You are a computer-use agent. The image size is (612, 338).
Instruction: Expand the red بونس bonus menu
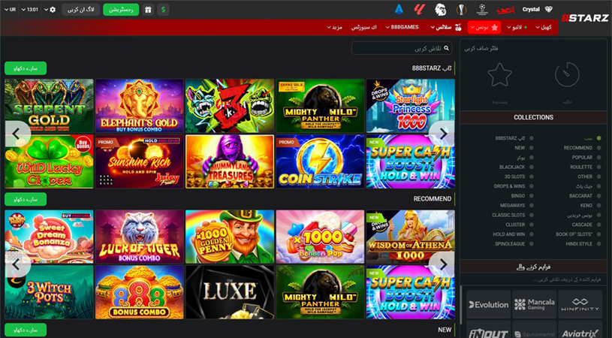(x=484, y=27)
